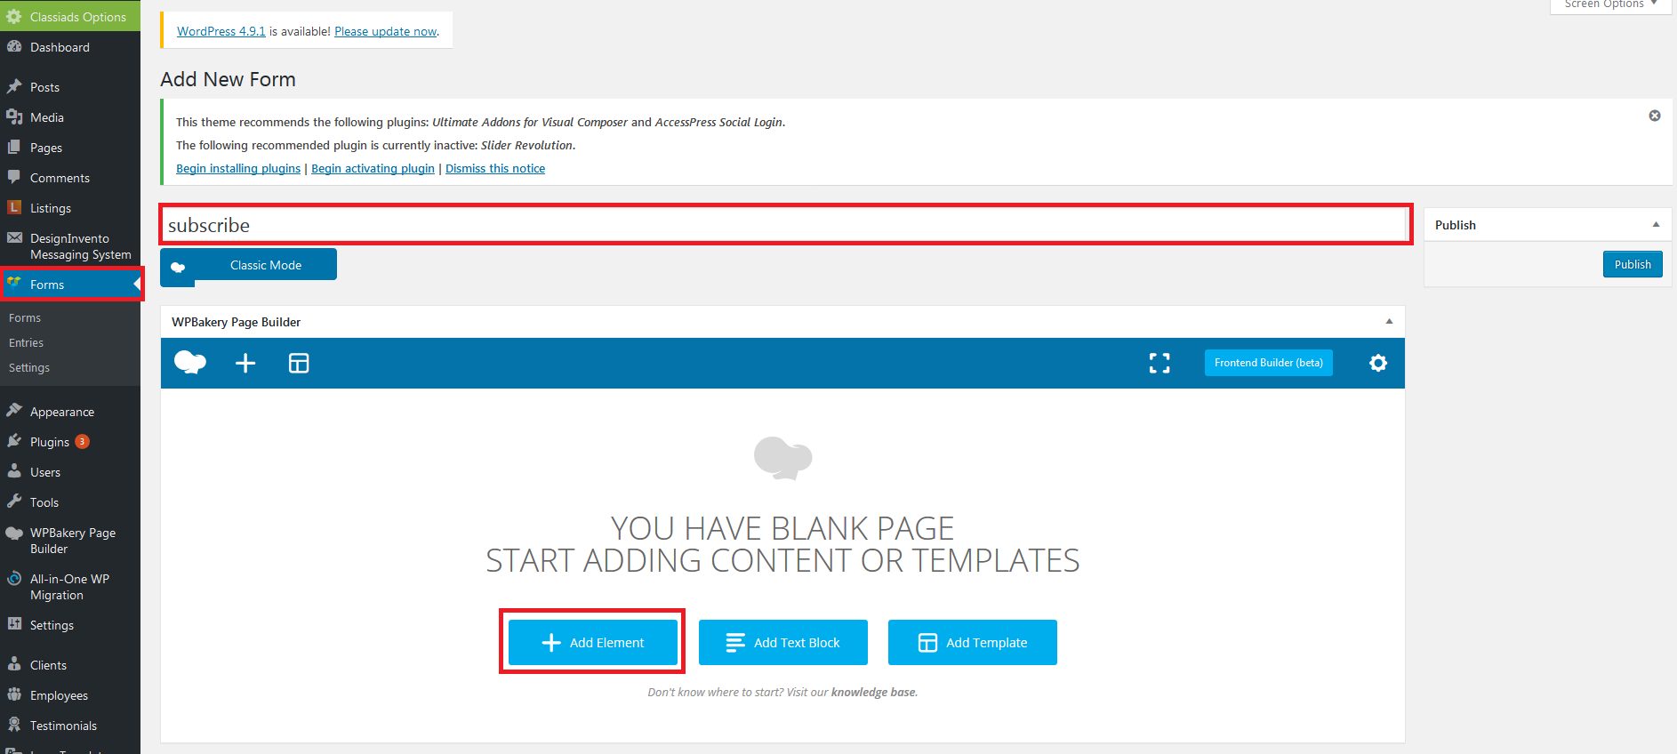Open Settings submenu under Forms
This screenshot has height=754, width=1677.
pos(29,367)
